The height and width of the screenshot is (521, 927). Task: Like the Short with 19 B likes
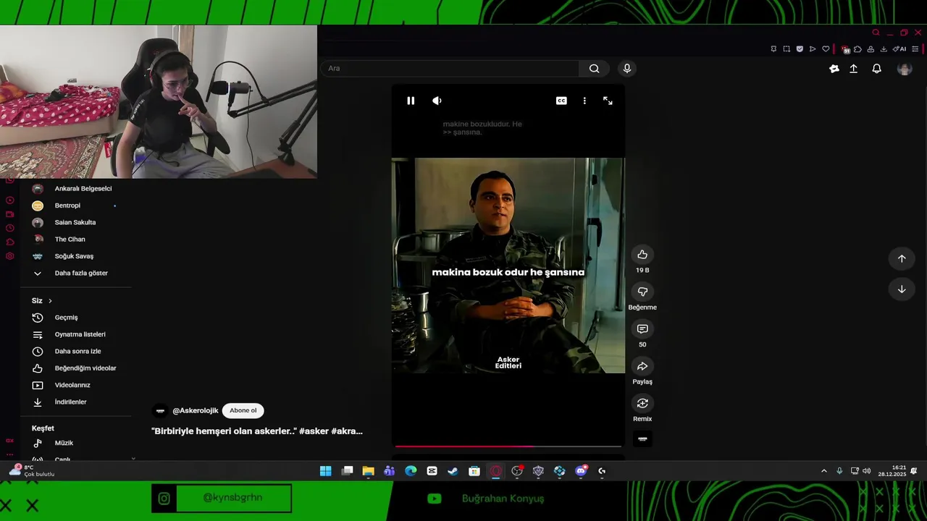coord(642,255)
